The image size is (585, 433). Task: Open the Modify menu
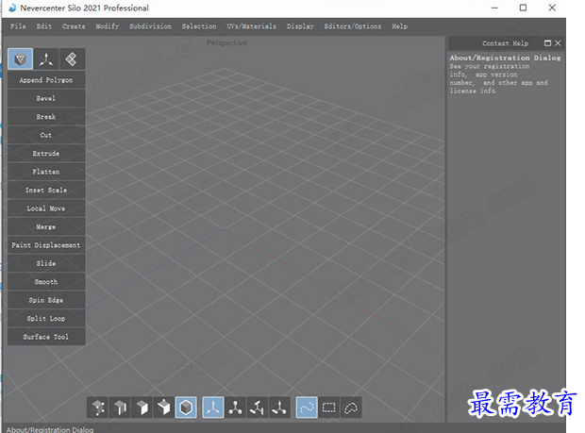pyautogui.click(x=108, y=26)
